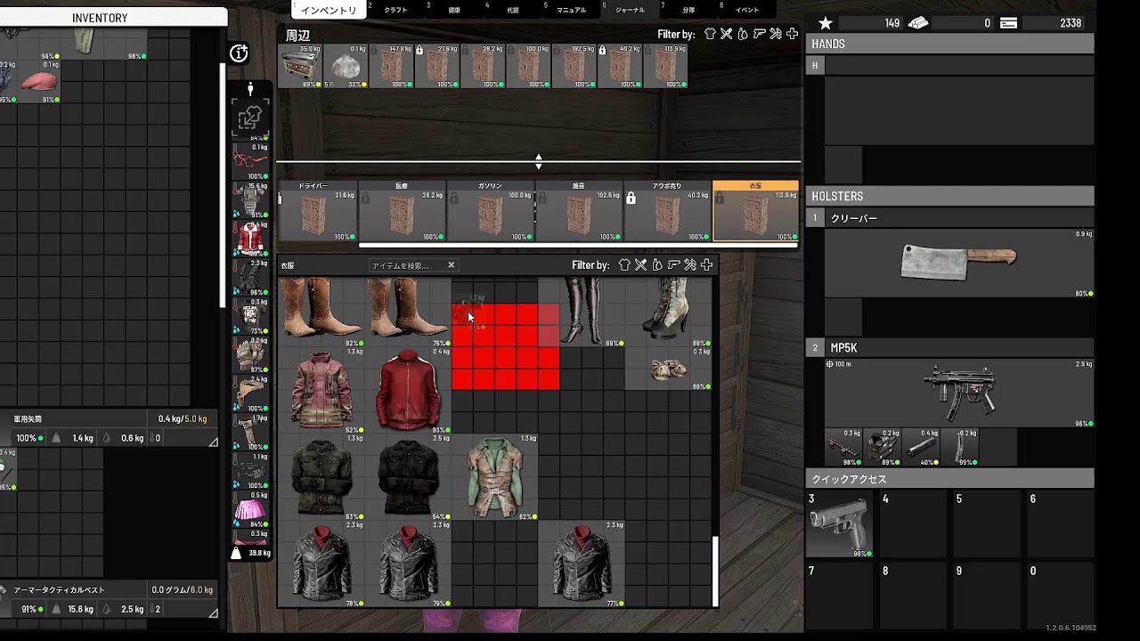Select the bunny slippers item
Viewport: 1140px width, 641px height.
pos(668,369)
